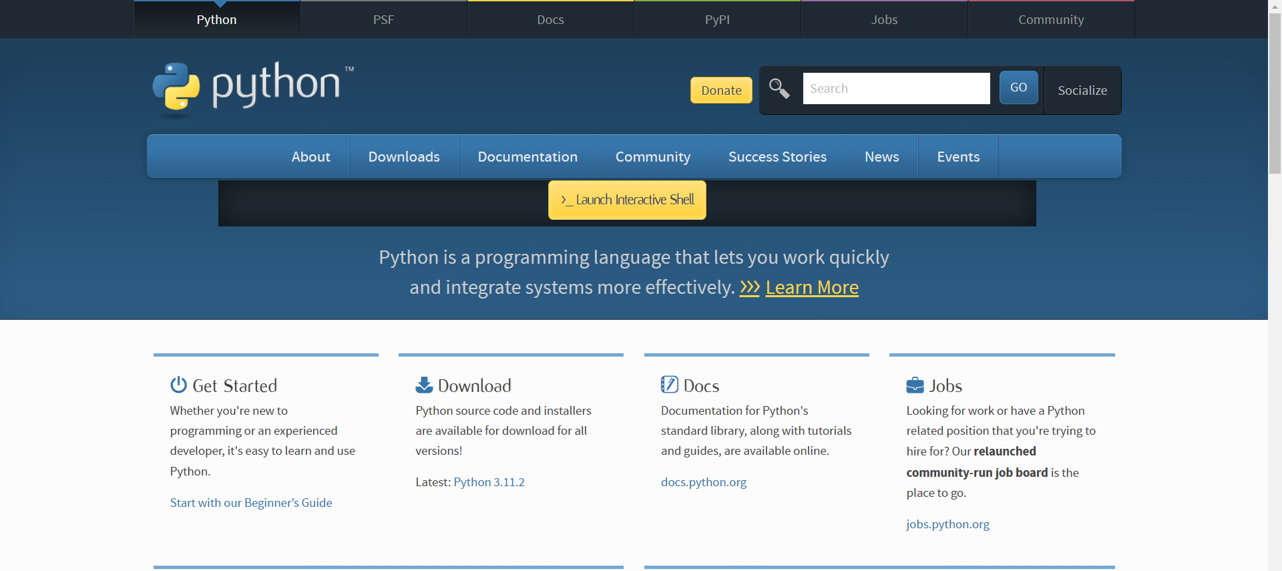Switch to the Docs top tab
The height and width of the screenshot is (571, 1282).
click(551, 19)
